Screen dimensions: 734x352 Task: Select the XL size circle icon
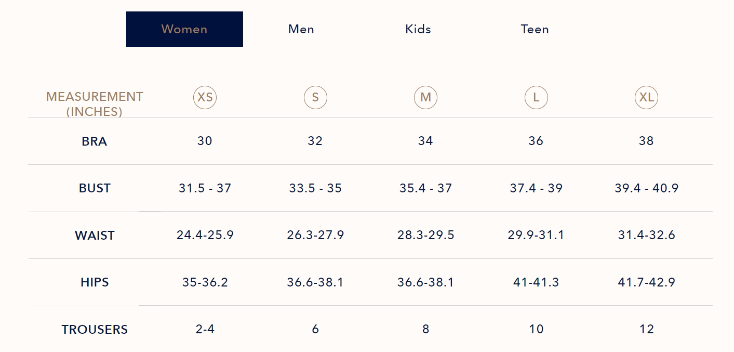(x=646, y=97)
